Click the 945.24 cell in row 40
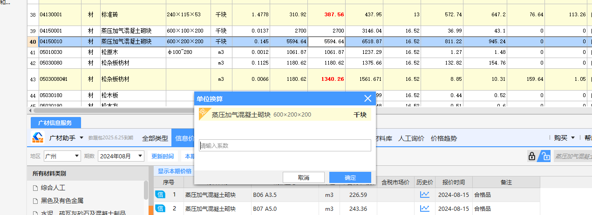The image size is (592, 215). (x=486, y=41)
